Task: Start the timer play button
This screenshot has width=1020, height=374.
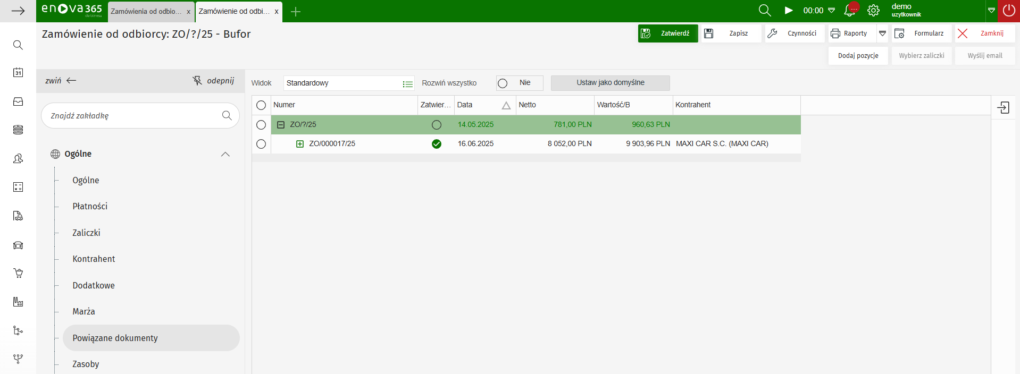Action: click(x=789, y=11)
